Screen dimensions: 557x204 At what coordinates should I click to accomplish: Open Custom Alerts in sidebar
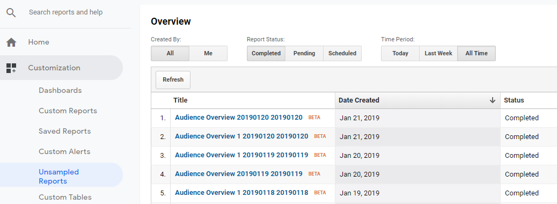pyautogui.click(x=64, y=151)
